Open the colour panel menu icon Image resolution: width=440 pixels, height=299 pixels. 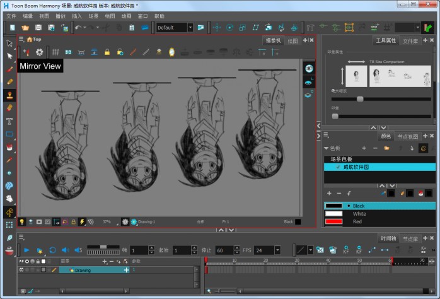[x=326, y=135]
